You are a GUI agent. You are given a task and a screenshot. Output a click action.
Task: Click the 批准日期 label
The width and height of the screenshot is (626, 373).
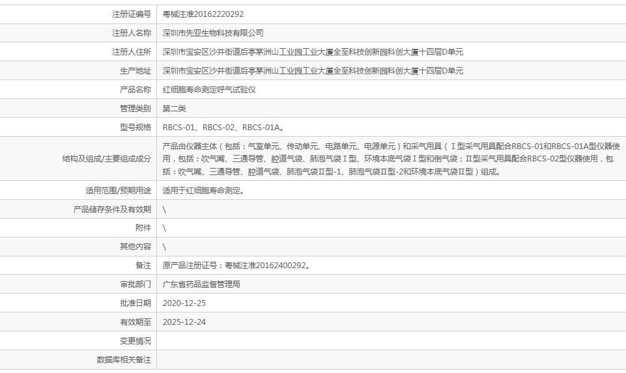[135, 303]
